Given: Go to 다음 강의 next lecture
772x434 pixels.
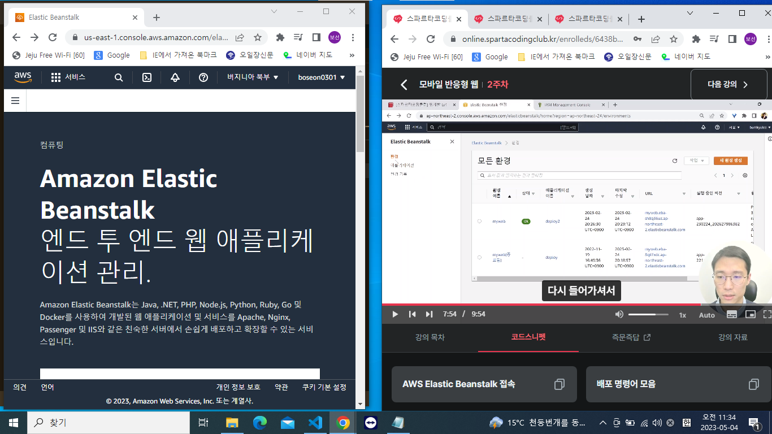Looking at the screenshot, I should [x=729, y=85].
